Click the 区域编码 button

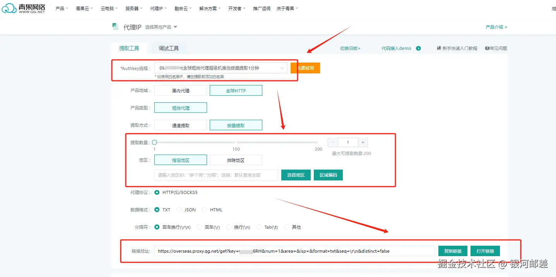(328, 175)
